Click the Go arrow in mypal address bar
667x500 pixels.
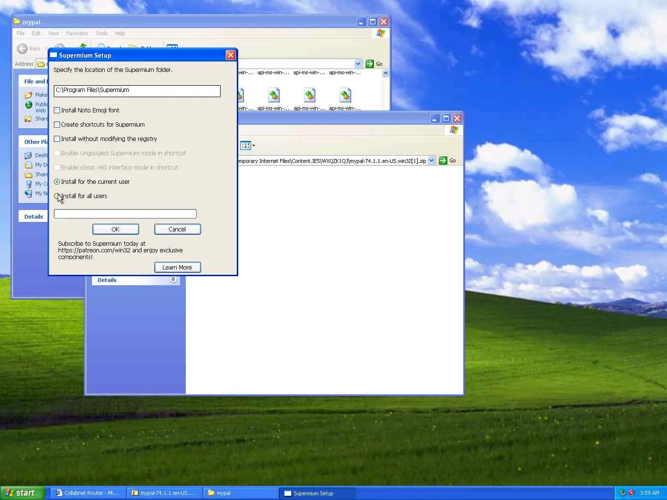(370, 64)
